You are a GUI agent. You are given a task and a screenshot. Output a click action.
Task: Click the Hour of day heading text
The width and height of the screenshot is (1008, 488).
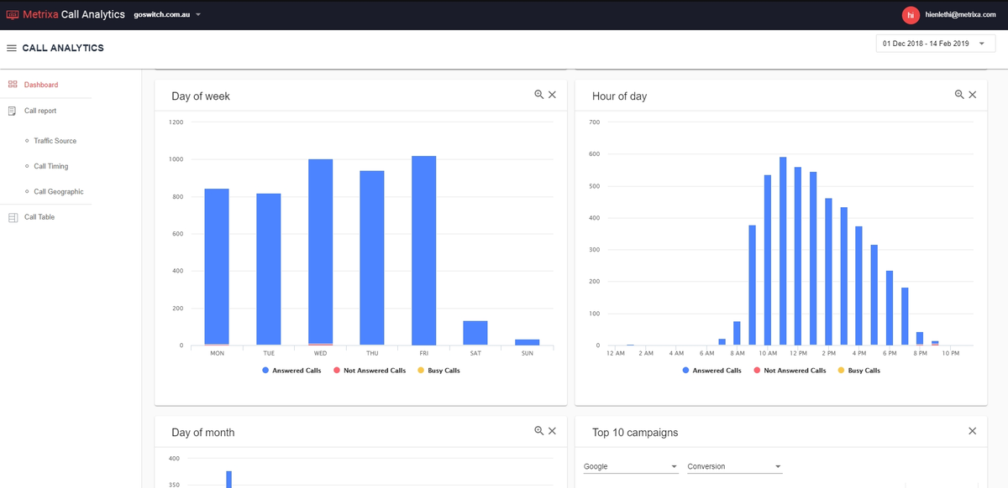(619, 96)
